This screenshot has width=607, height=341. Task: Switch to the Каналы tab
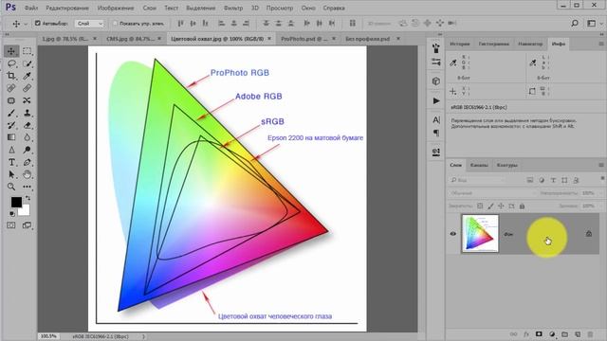479,165
